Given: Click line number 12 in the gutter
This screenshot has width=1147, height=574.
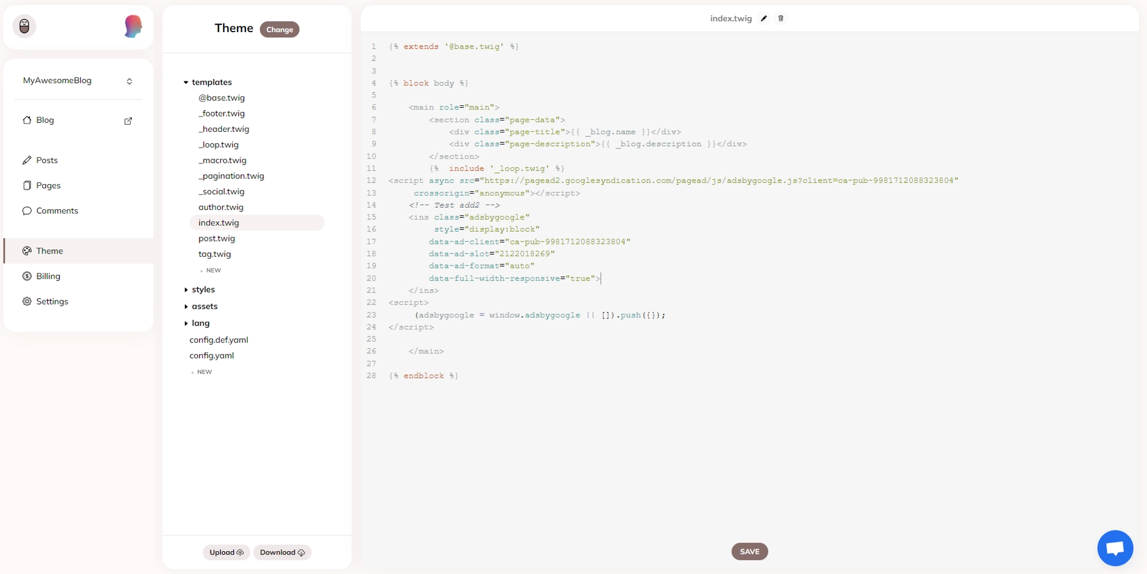Looking at the screenshot, I should [x=371, y=181].
